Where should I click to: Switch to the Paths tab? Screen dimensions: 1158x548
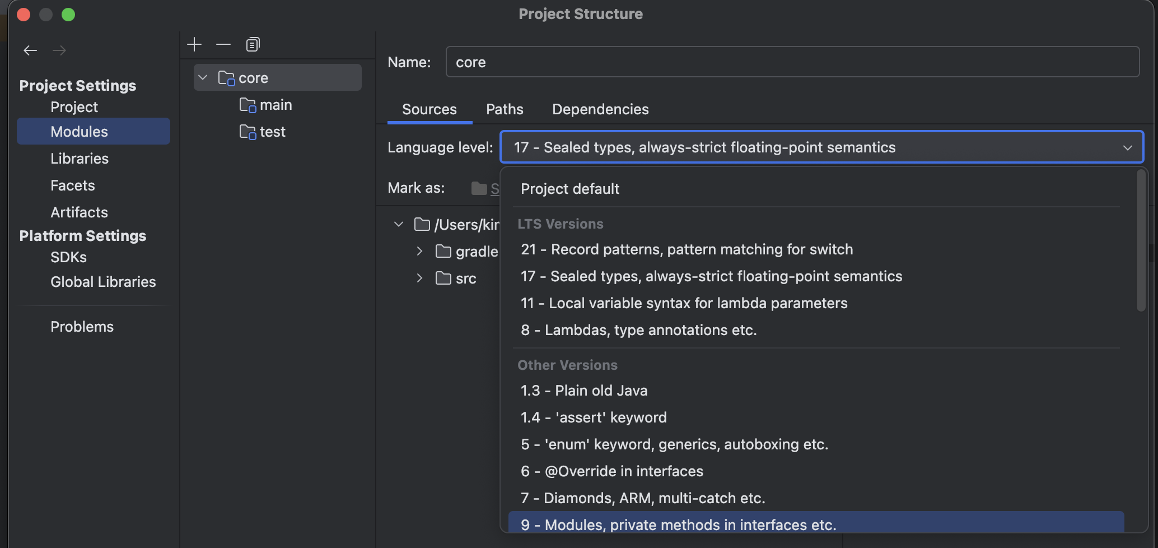pos(505,109)
